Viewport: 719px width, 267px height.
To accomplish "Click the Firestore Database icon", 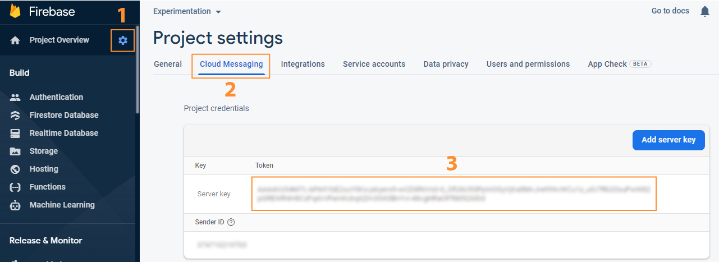I will (x=16, y=115).
